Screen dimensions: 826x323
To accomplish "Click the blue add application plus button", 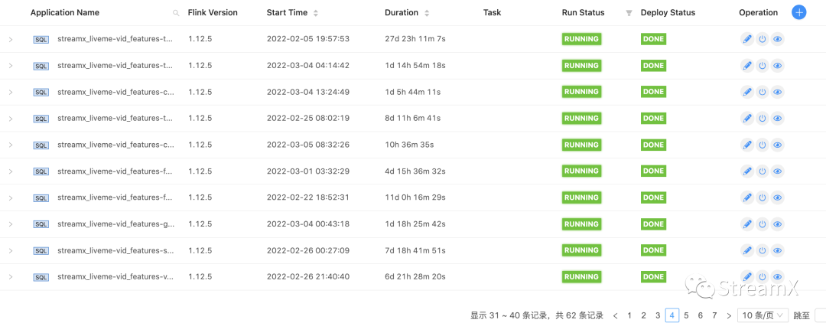I will click(799, 12).
